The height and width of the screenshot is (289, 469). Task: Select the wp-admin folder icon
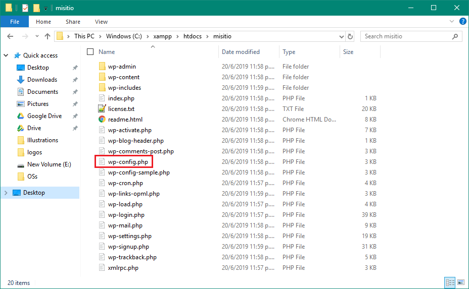[x=102, y=66]
